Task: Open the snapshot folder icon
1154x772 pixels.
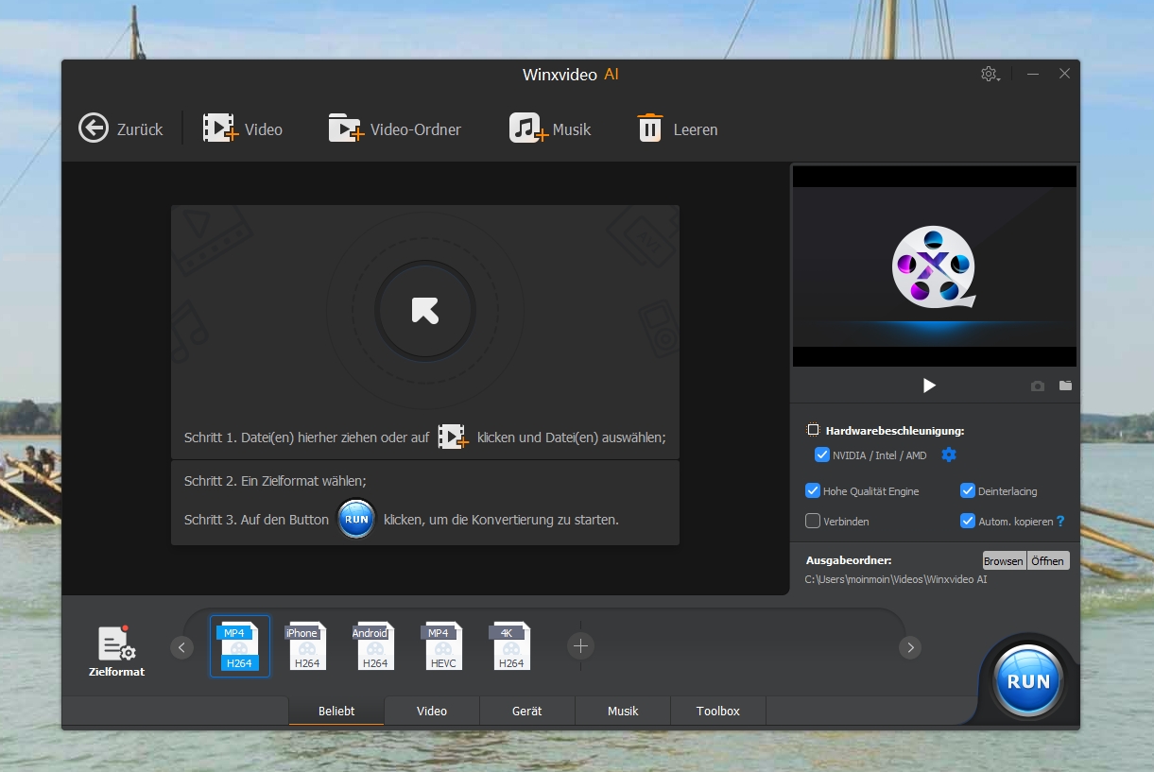Action: 1065,386
